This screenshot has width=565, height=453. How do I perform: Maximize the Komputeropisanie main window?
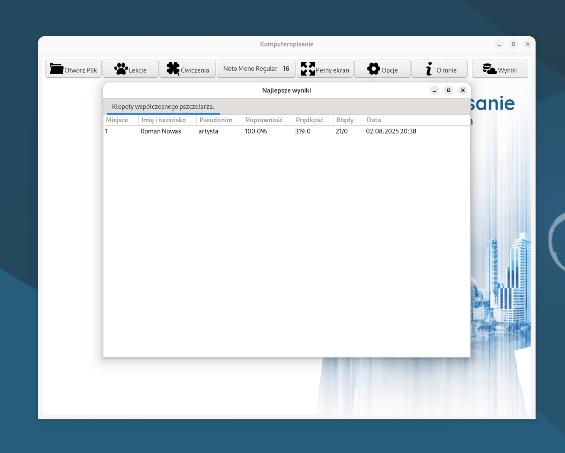click(514, 44)
